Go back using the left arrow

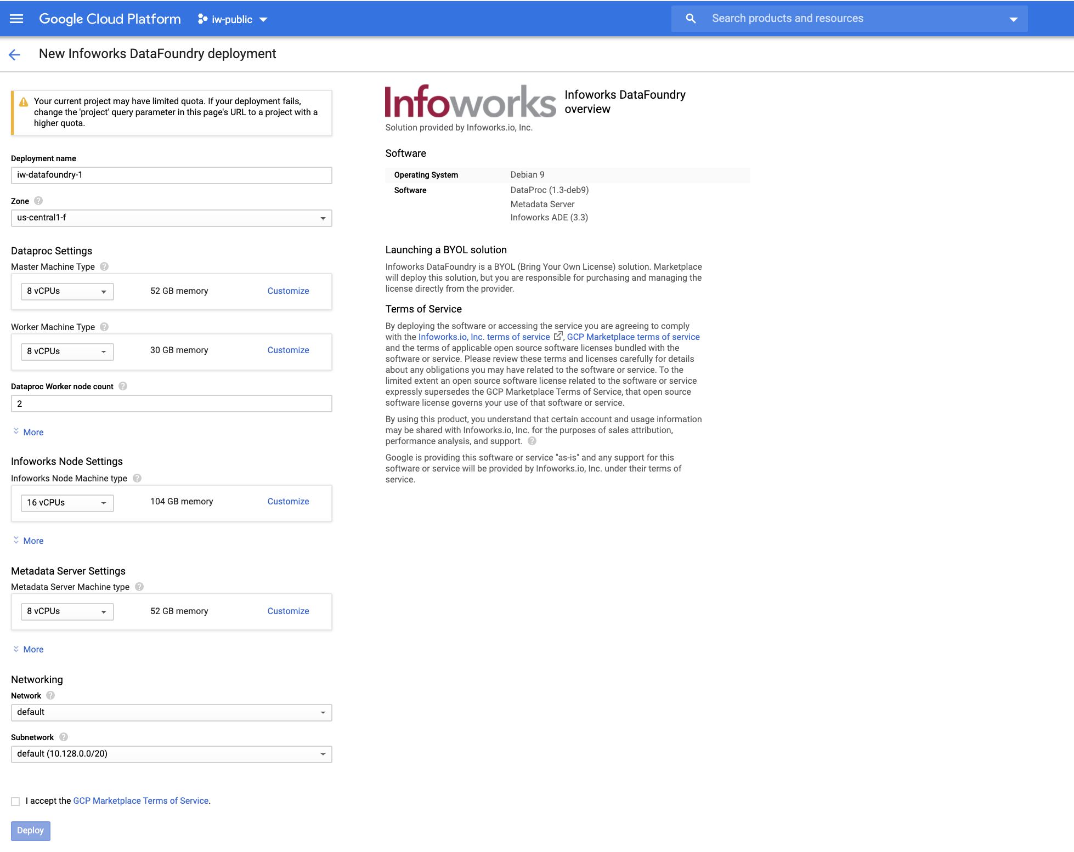click(15, 54)
